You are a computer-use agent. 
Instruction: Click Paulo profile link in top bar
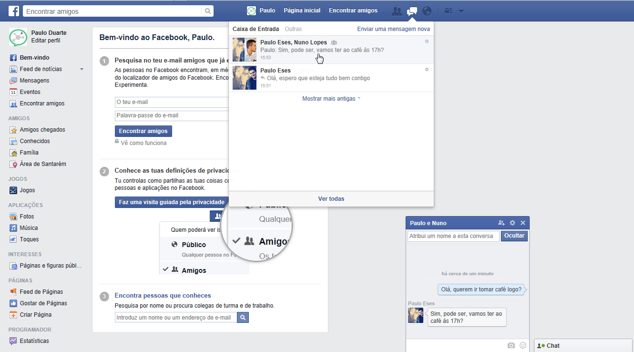point(261,10)
